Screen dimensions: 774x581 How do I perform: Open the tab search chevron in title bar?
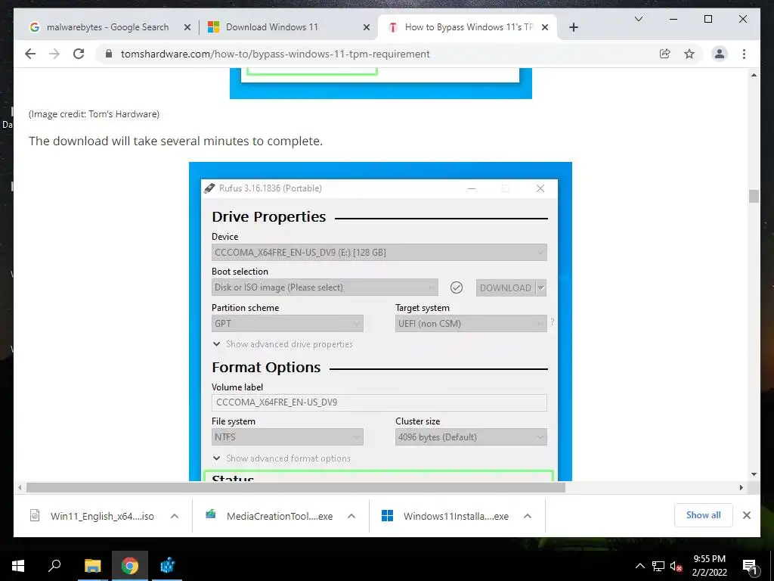[x=638, y=19]
